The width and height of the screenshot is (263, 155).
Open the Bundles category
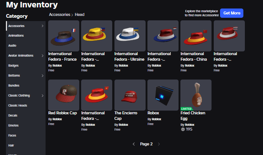click(26, 85)
